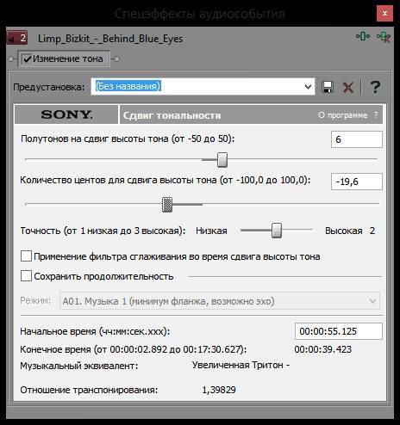Click the Точность accuracy slider handle
The width and height of the screenshot is (400, 425).
click(x=277, y=231)
